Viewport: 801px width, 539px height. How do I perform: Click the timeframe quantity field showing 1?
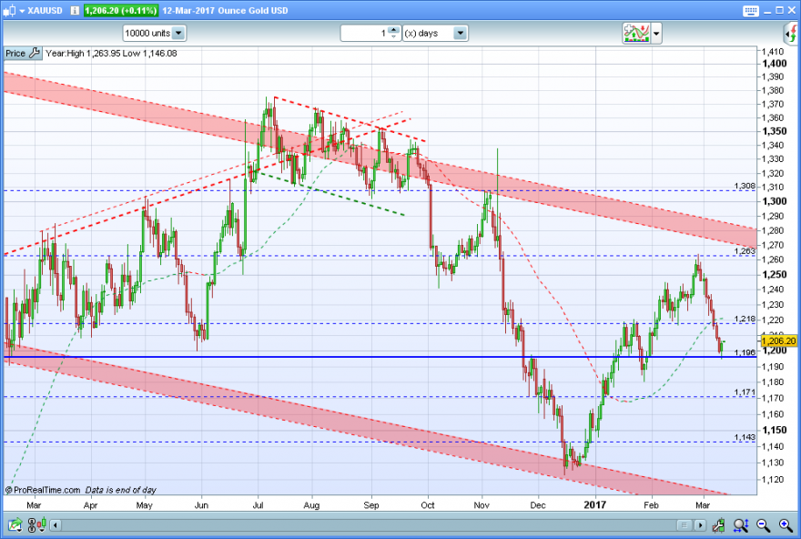[x=364, y=33]
